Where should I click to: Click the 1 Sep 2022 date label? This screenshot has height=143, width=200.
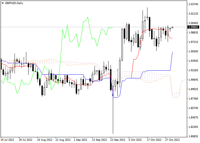coord(81,140)
